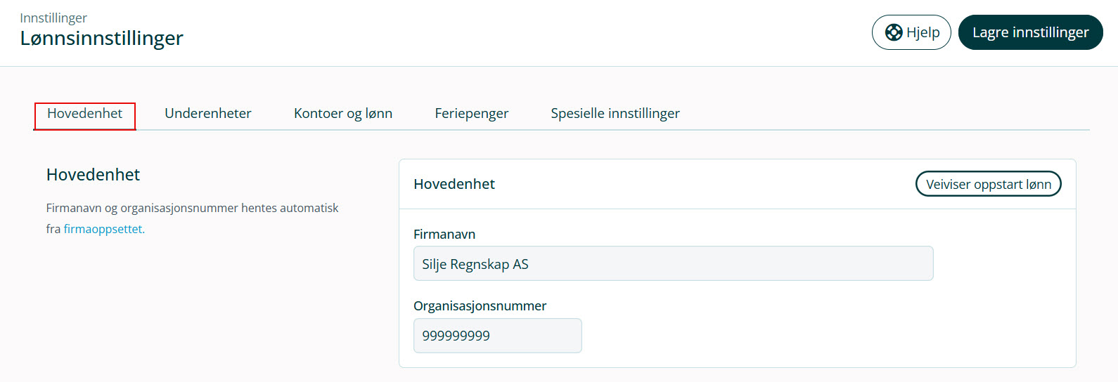Click the 'hentes automatisk' description sentence
Screen dimensions: 1118x382
[192, 218]
